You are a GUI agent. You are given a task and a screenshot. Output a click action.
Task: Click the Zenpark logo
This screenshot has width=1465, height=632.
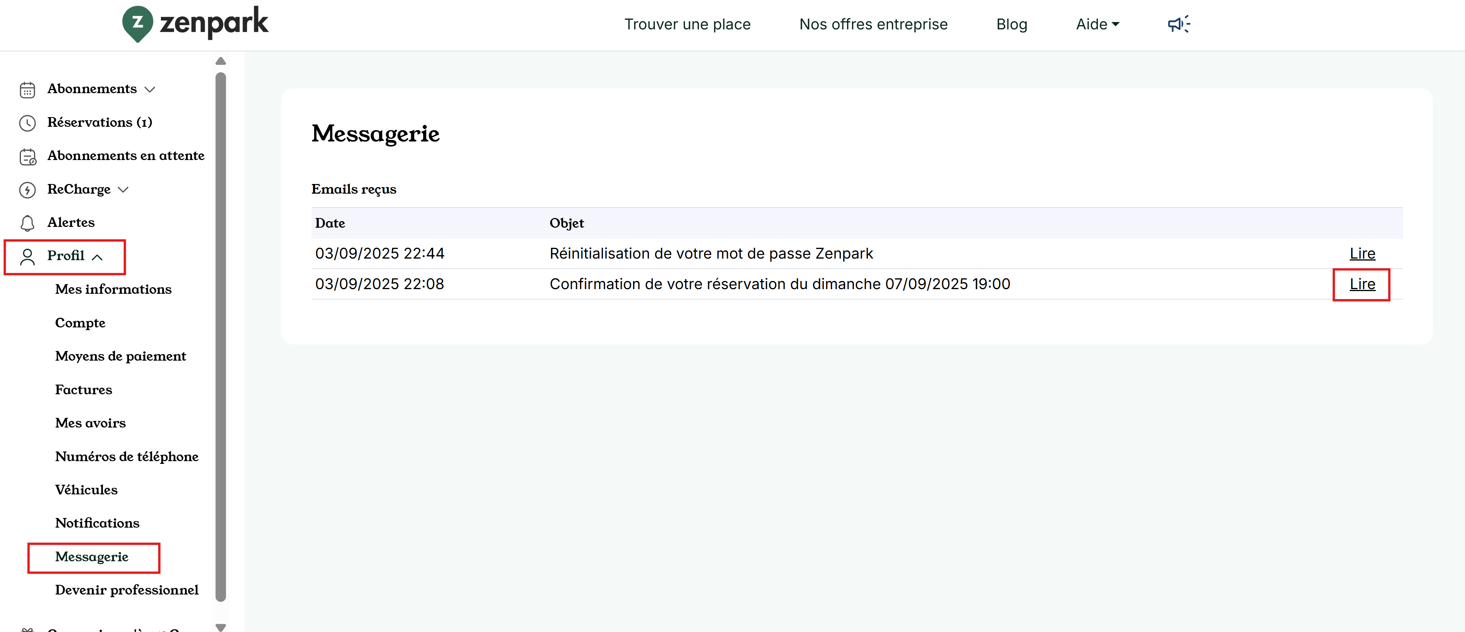[195, 23]
